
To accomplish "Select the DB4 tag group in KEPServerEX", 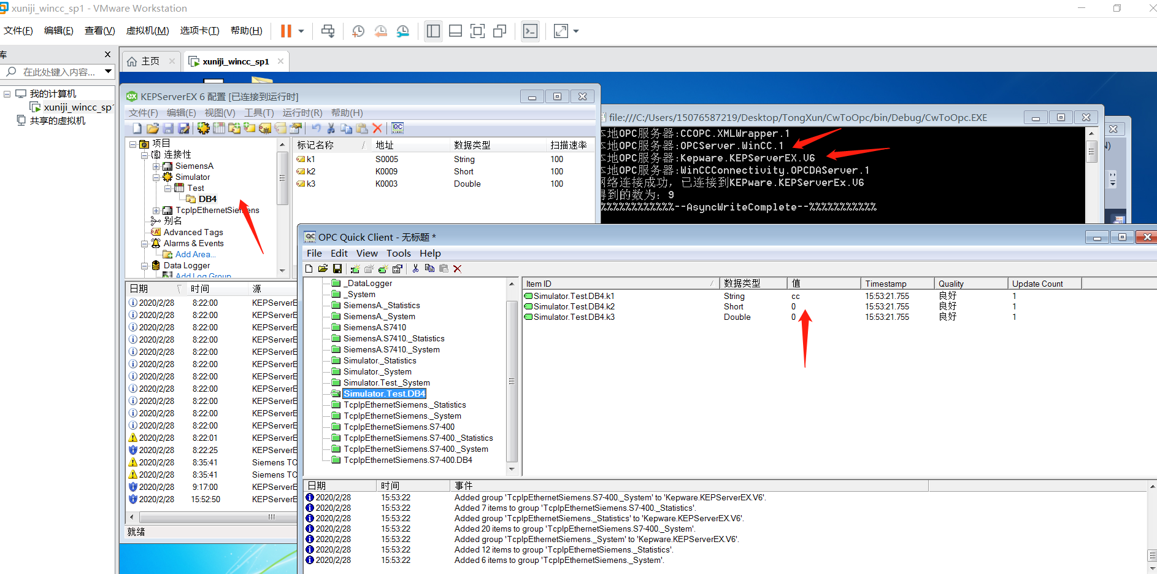I will (207, 199).
